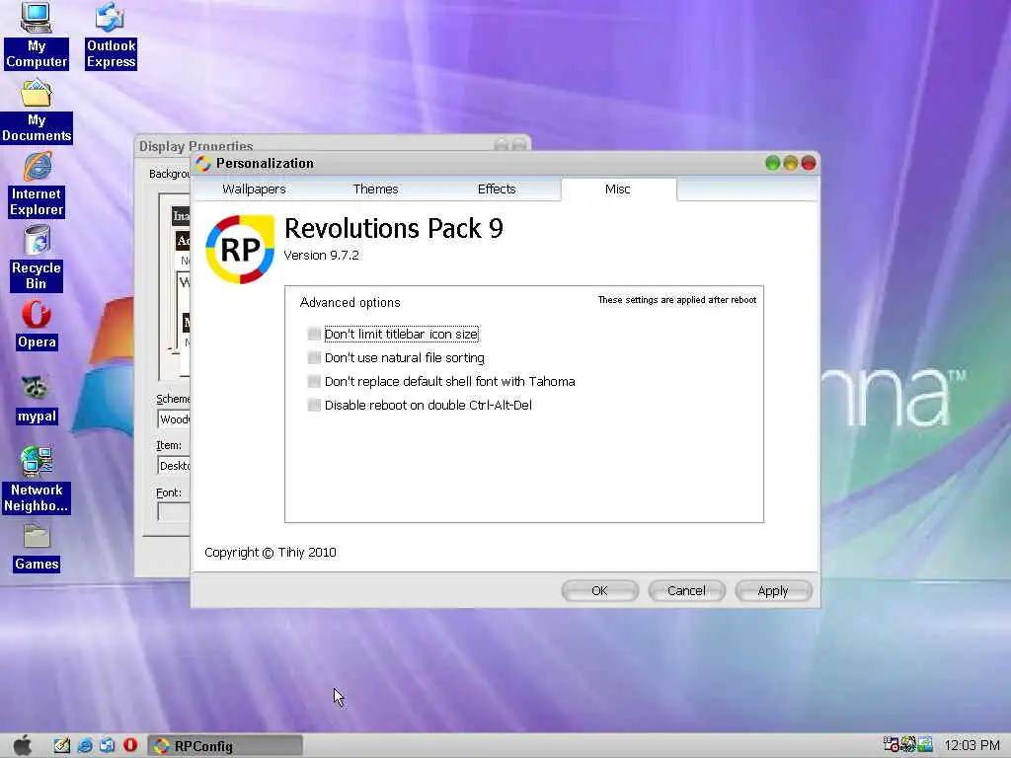Click the OK button
The width and height of the screenshot is (1011, 758).
599,591
